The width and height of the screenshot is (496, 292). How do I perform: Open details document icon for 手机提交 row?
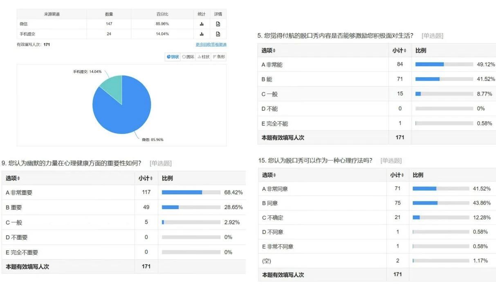[218, 34]
